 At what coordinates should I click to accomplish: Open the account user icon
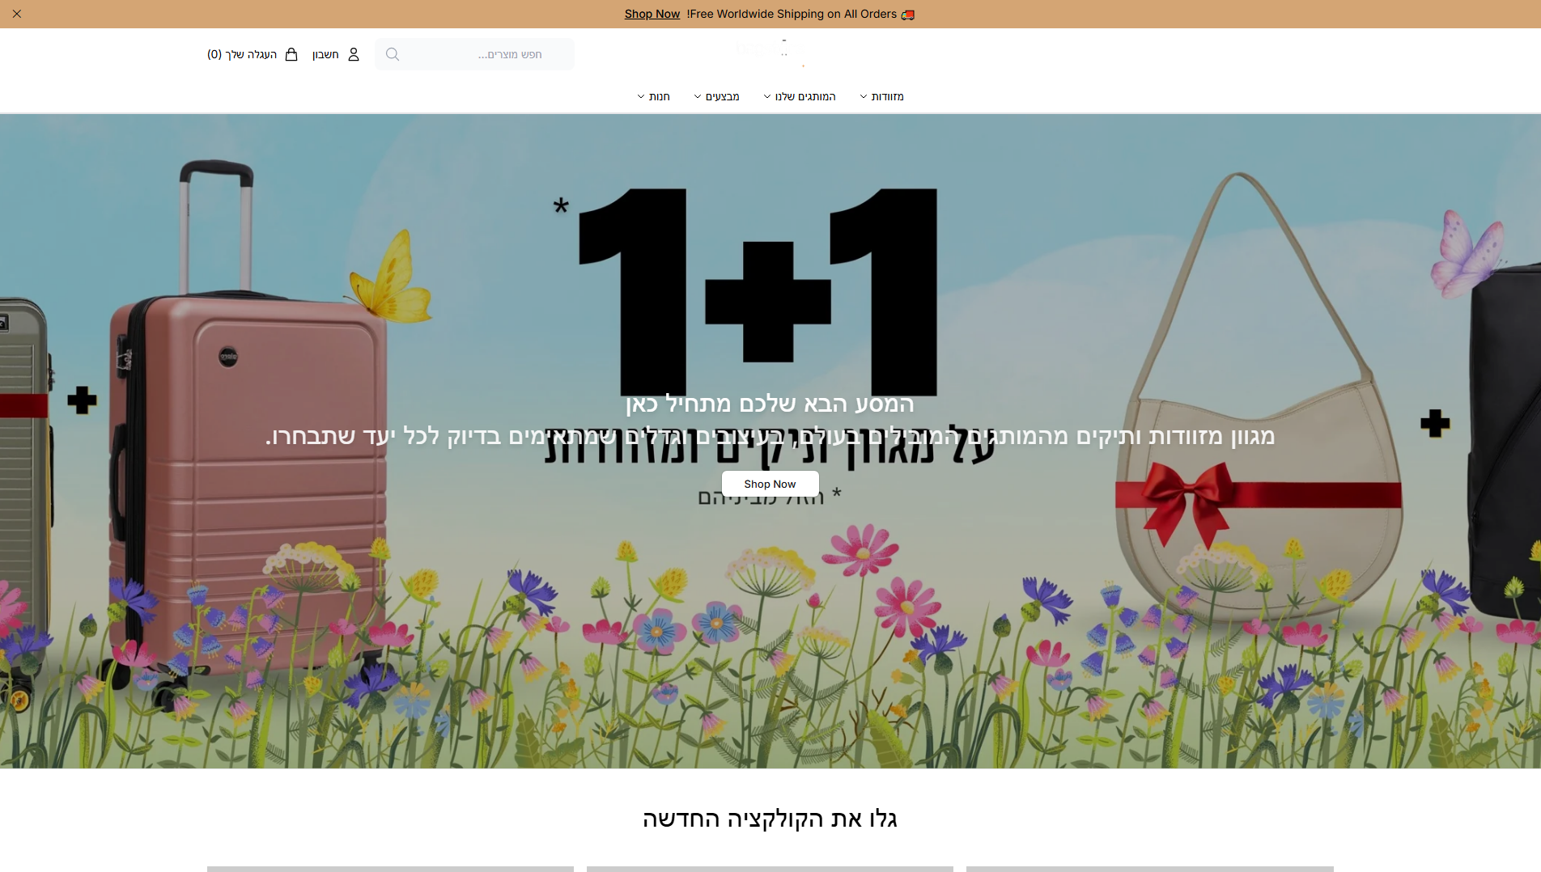354,54
